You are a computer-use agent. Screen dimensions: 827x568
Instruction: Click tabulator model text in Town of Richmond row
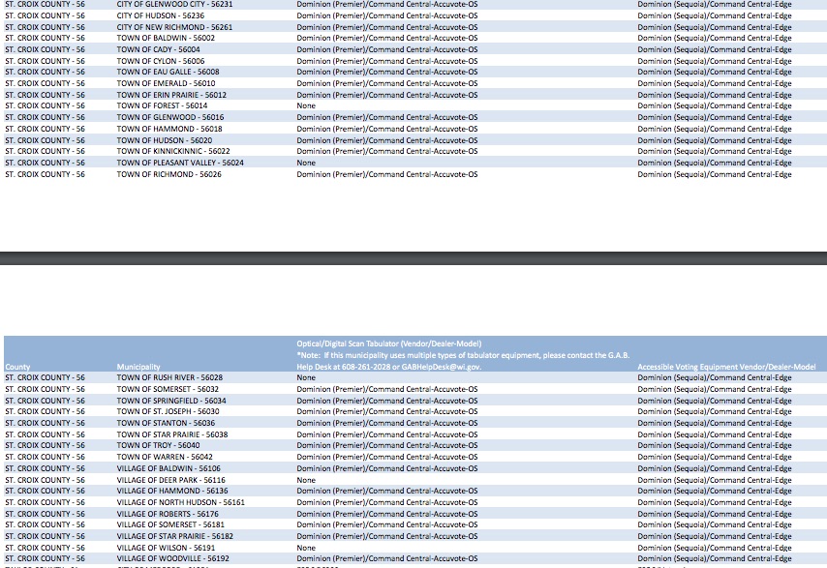tap(387, 174)
